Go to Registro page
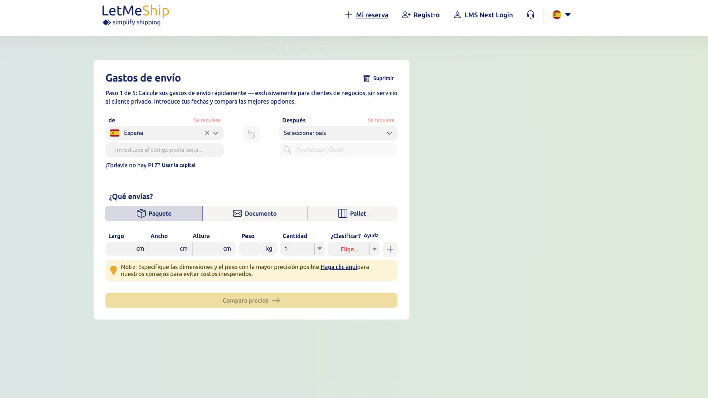 tap(426, 15)
